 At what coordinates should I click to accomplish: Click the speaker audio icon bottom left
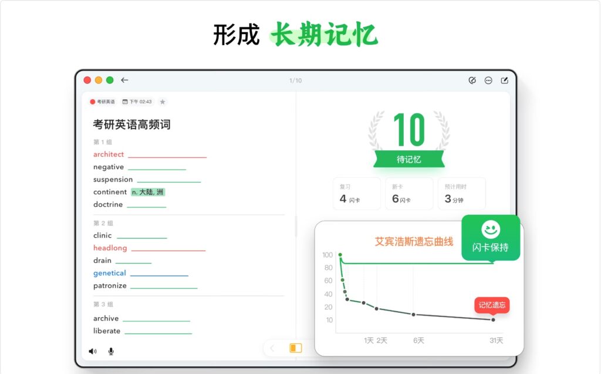click(x=92, y=351)
